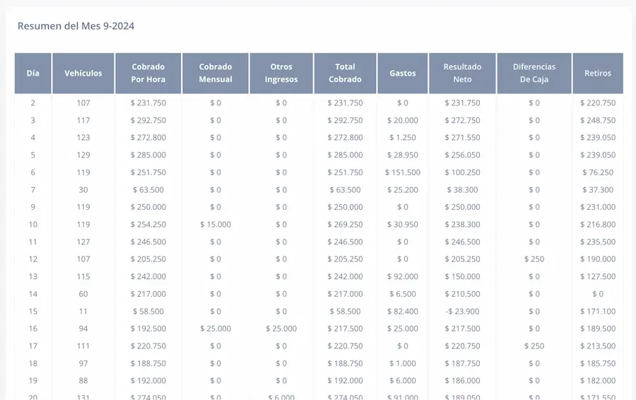Click $ 250 Diferencias De Caja on day 12
636x400 pixels.
(534, 259)
